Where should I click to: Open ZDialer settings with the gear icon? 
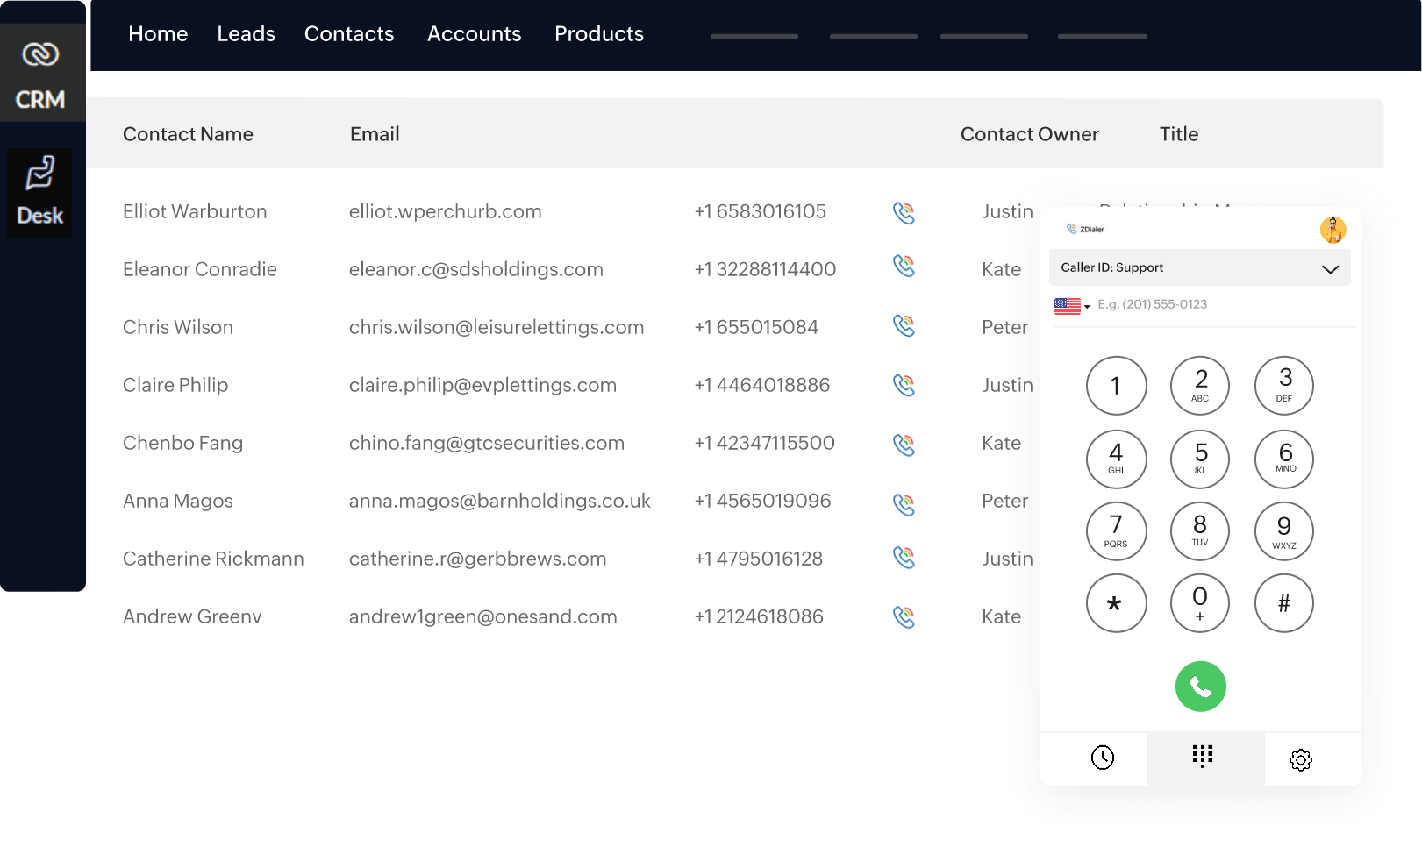(1301, 760)
